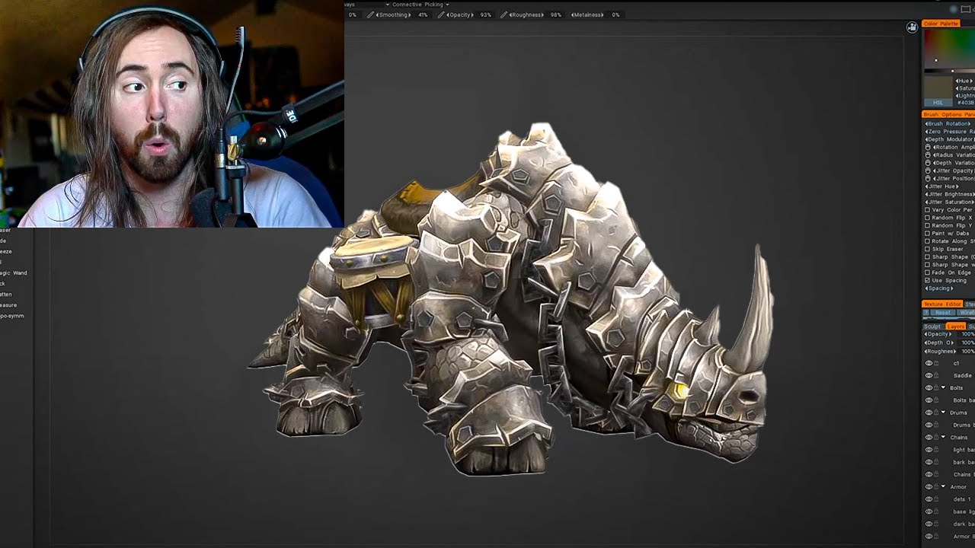This screenshot has height=548, width=975.
Task: Click the pen icon beside Radius Variation
Action: click(928, 155)
